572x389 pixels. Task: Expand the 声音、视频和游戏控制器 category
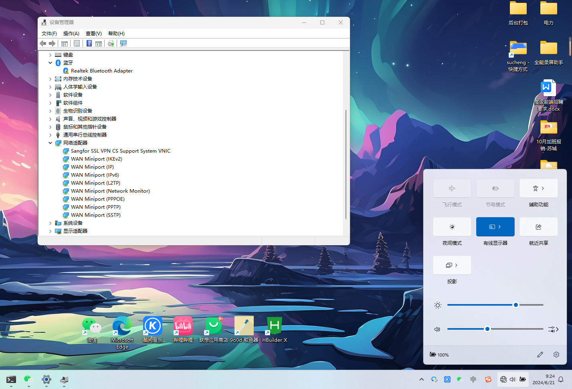coord(50,119)
